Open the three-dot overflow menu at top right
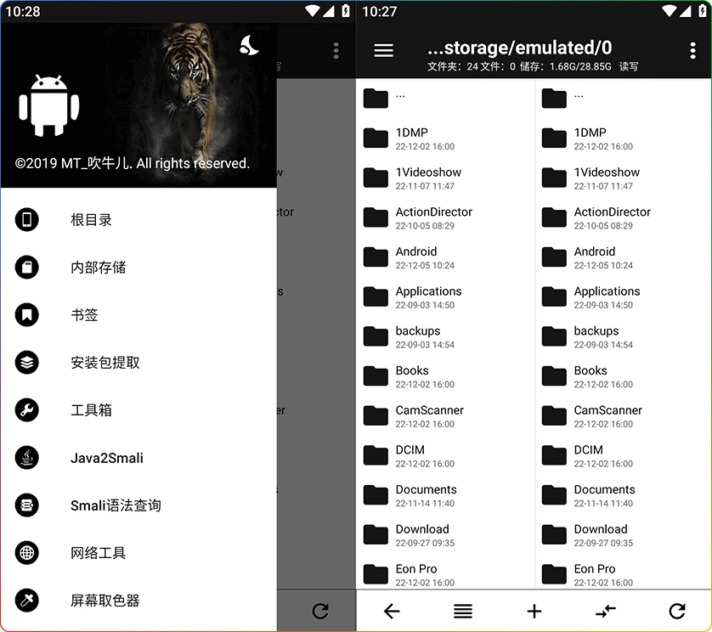Image resolution: width=712 pixels, height=632 pixels. pyautogui.click(x=692, y=50)
